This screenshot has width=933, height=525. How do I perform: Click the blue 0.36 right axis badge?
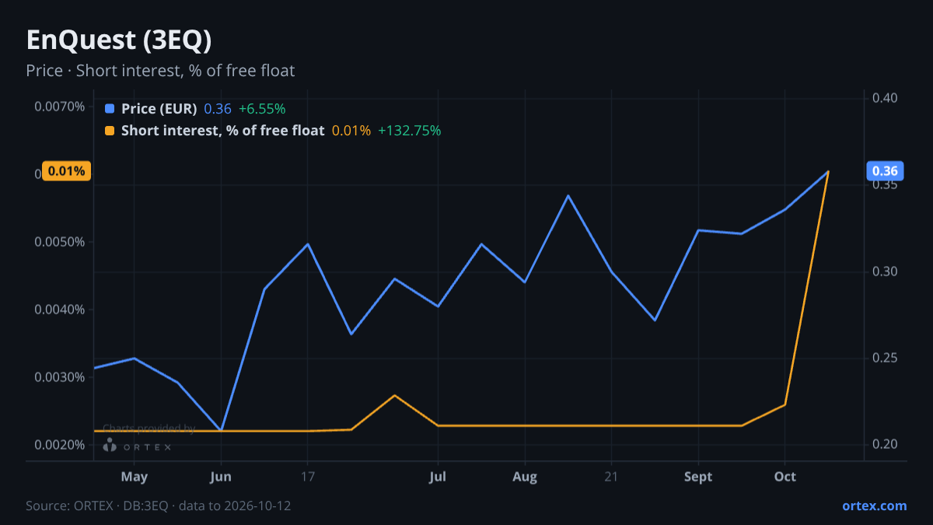(x=885, y=171)
